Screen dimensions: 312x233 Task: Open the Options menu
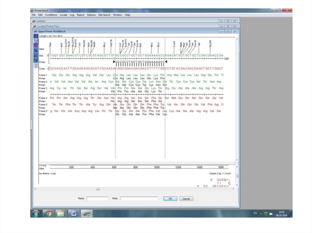[x=91, y=15]
